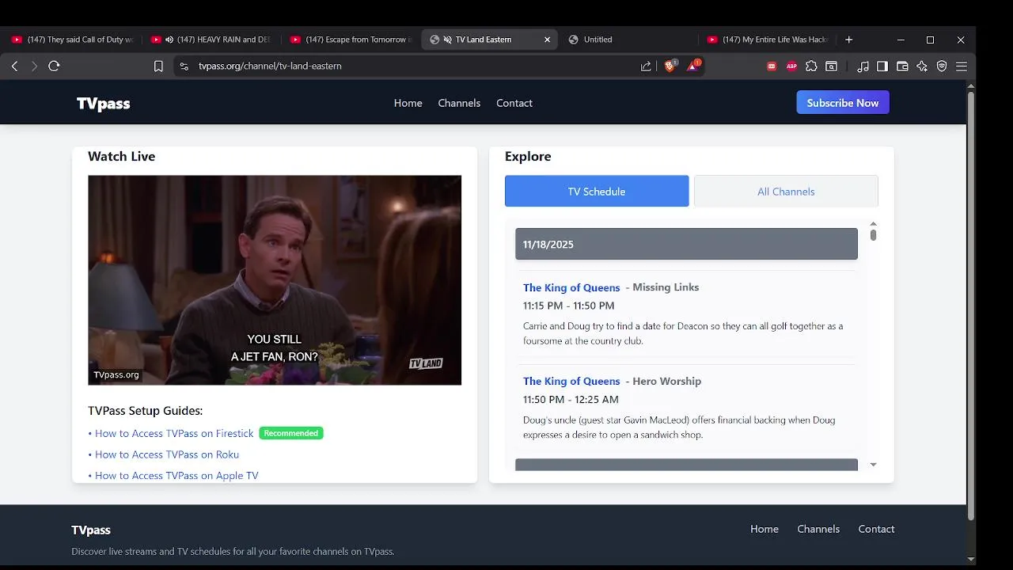Viewport: 1013px width, 570px height.
Task: Open the browser hamburger main menu
Action: click(962, 66)
